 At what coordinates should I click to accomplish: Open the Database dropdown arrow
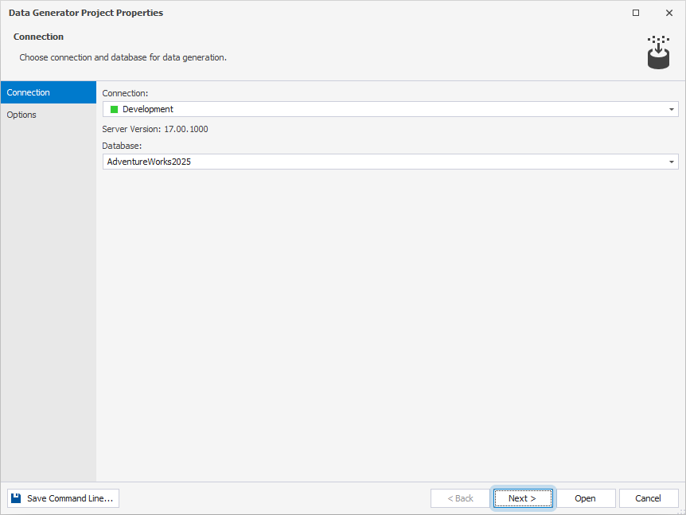671,162
